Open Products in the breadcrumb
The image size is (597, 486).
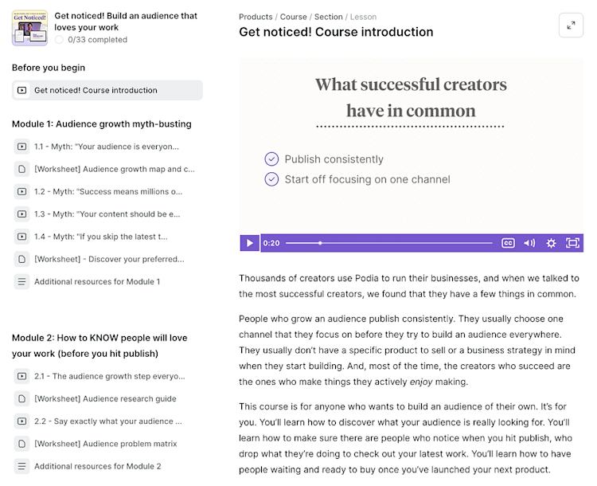pyautogui.click(x=256, y=17)
